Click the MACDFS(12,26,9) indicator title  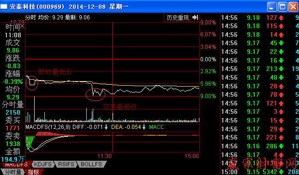point(48,127)
